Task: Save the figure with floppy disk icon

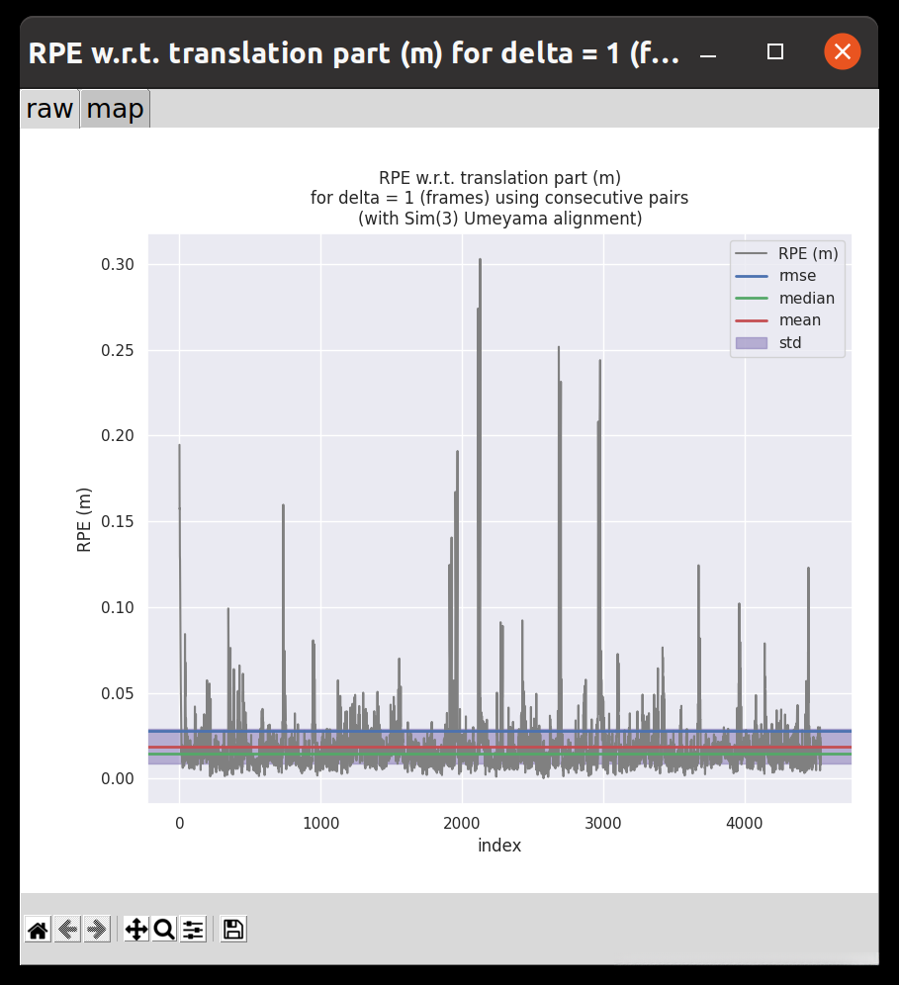Action: (x=233, y=929)
